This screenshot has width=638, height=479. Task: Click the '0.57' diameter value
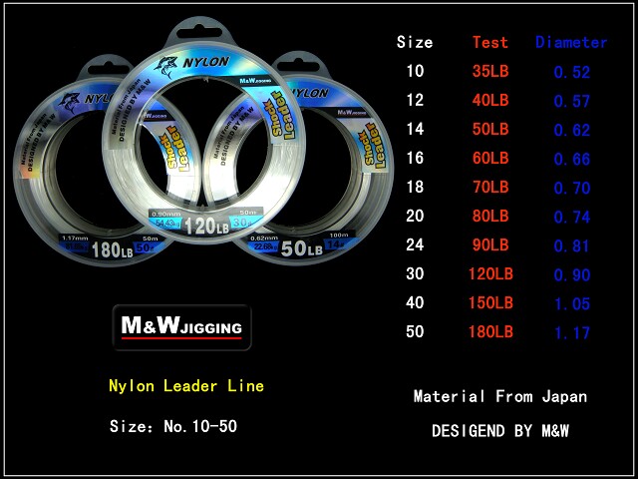click(571, 102)
